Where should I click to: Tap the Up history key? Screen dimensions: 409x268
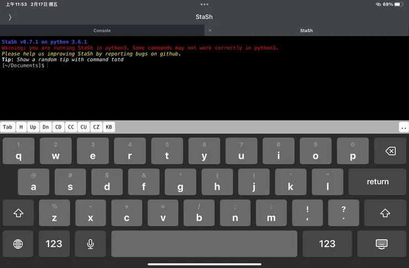point(33,127)
